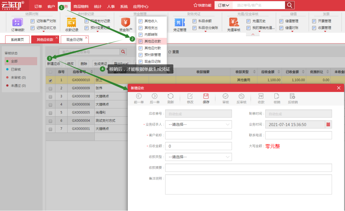Open the 统计 top menu
The height and width of the screenshot is (211, 345).
point(98,6)
